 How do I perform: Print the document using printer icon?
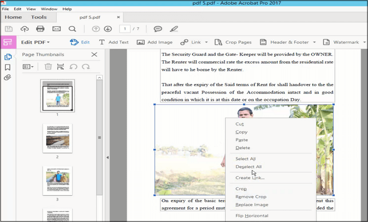[x=40, y=29]
